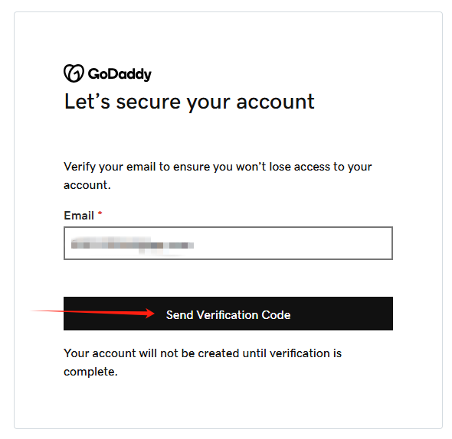
Task: Click the blurred email address text
Action: pyautogui.click(x=133, y=246)
